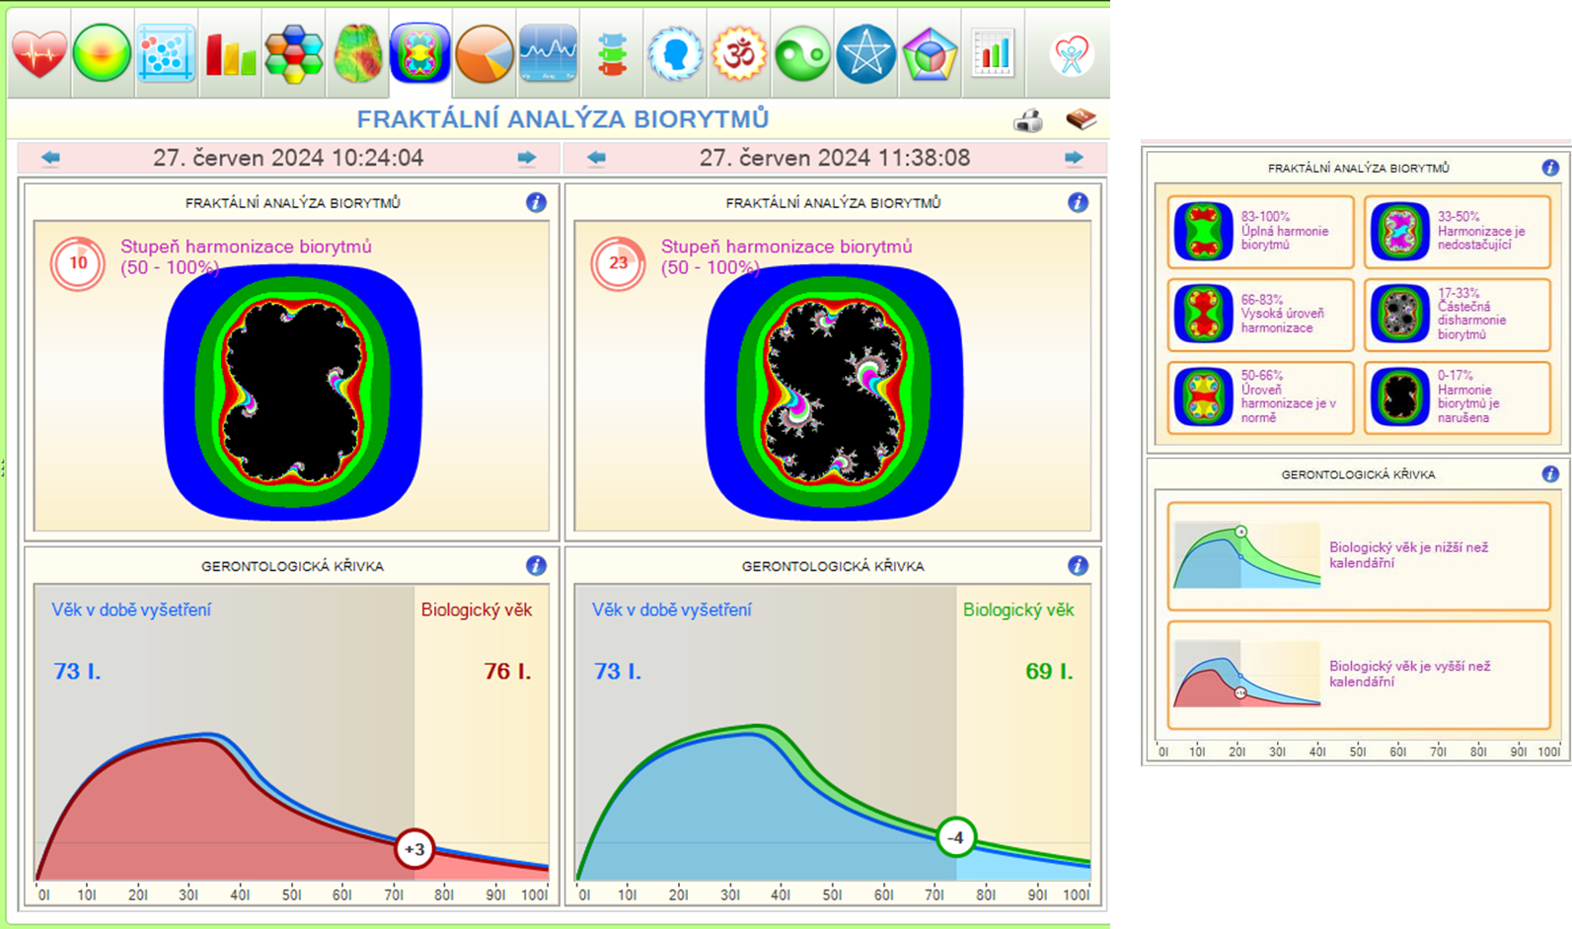Open the red-green bar chart icon

pyautogui.click(x=230, y=53)
